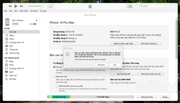Click the Chương trình TV icon under Cài đặt
Screen dimensions: 180x103
click(7, 42)
